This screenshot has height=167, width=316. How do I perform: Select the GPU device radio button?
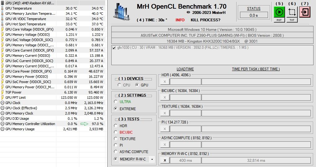coord(137,85)
